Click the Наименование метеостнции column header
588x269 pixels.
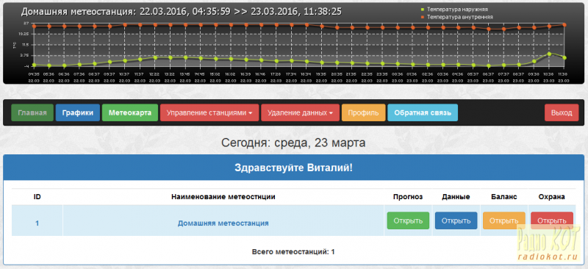(223, 197)
